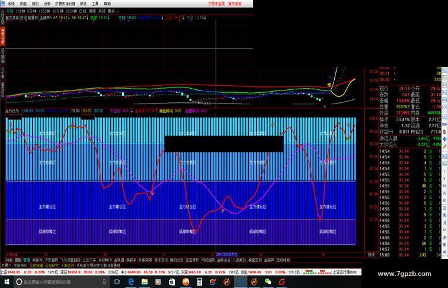
Task: Switch to the 60分钟 period tab
Action: tap(71, 11)
